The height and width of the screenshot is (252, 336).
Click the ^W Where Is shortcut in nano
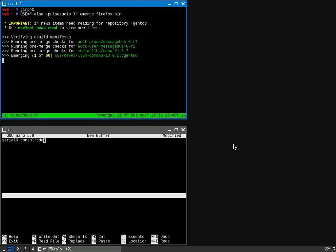(74, 237)
